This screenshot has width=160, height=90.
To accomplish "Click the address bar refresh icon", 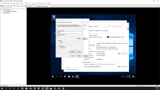I will tap(109, 26).
